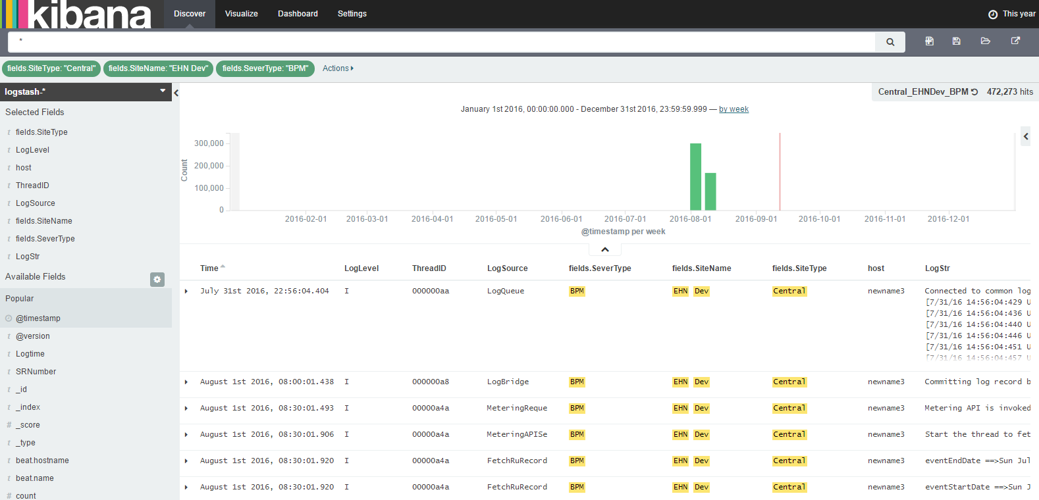The height and width of the screenshot is (500, 1039).
Task: Collapse the histogram with the up chevron
Action: click(x=604, y=249)
